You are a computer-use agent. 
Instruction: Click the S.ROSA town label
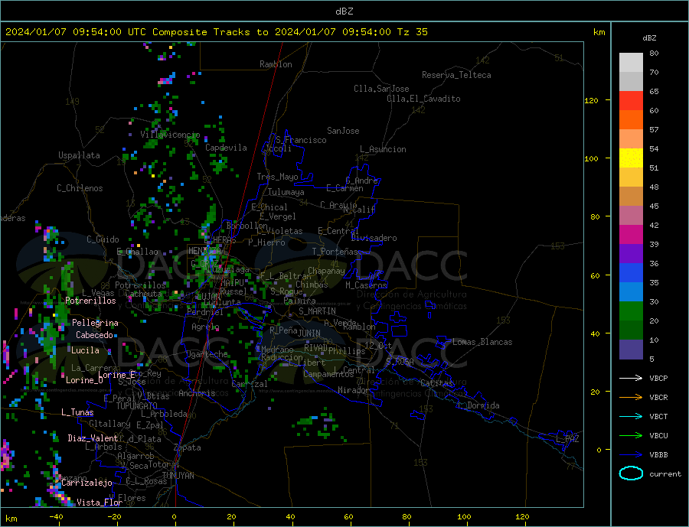tap(400, 362)
